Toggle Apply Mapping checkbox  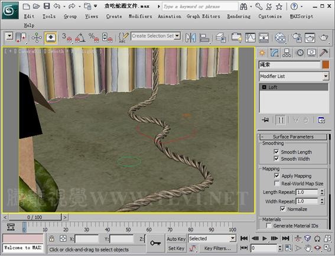(x=277, y=176)
